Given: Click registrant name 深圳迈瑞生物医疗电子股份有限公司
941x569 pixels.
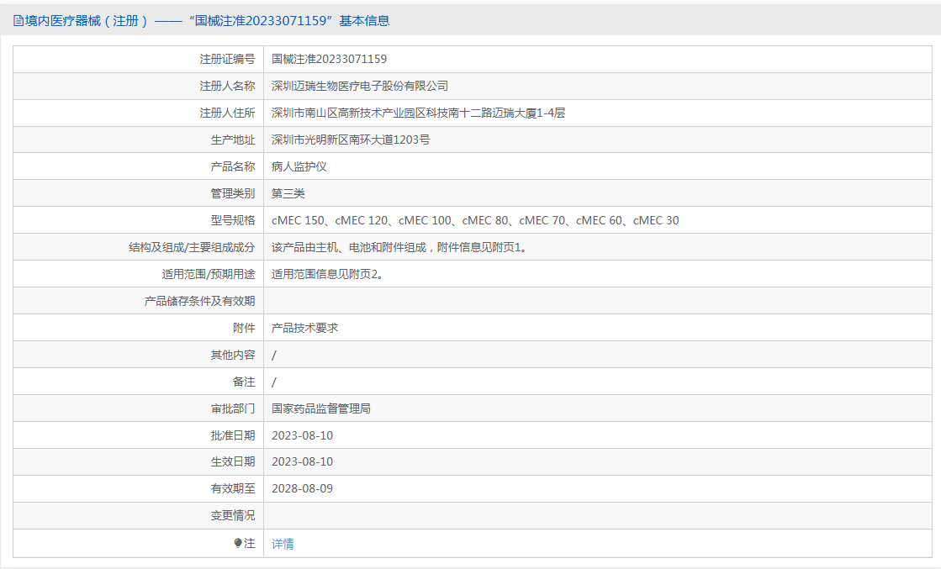Looking at the screenshot, I should 359,87.
